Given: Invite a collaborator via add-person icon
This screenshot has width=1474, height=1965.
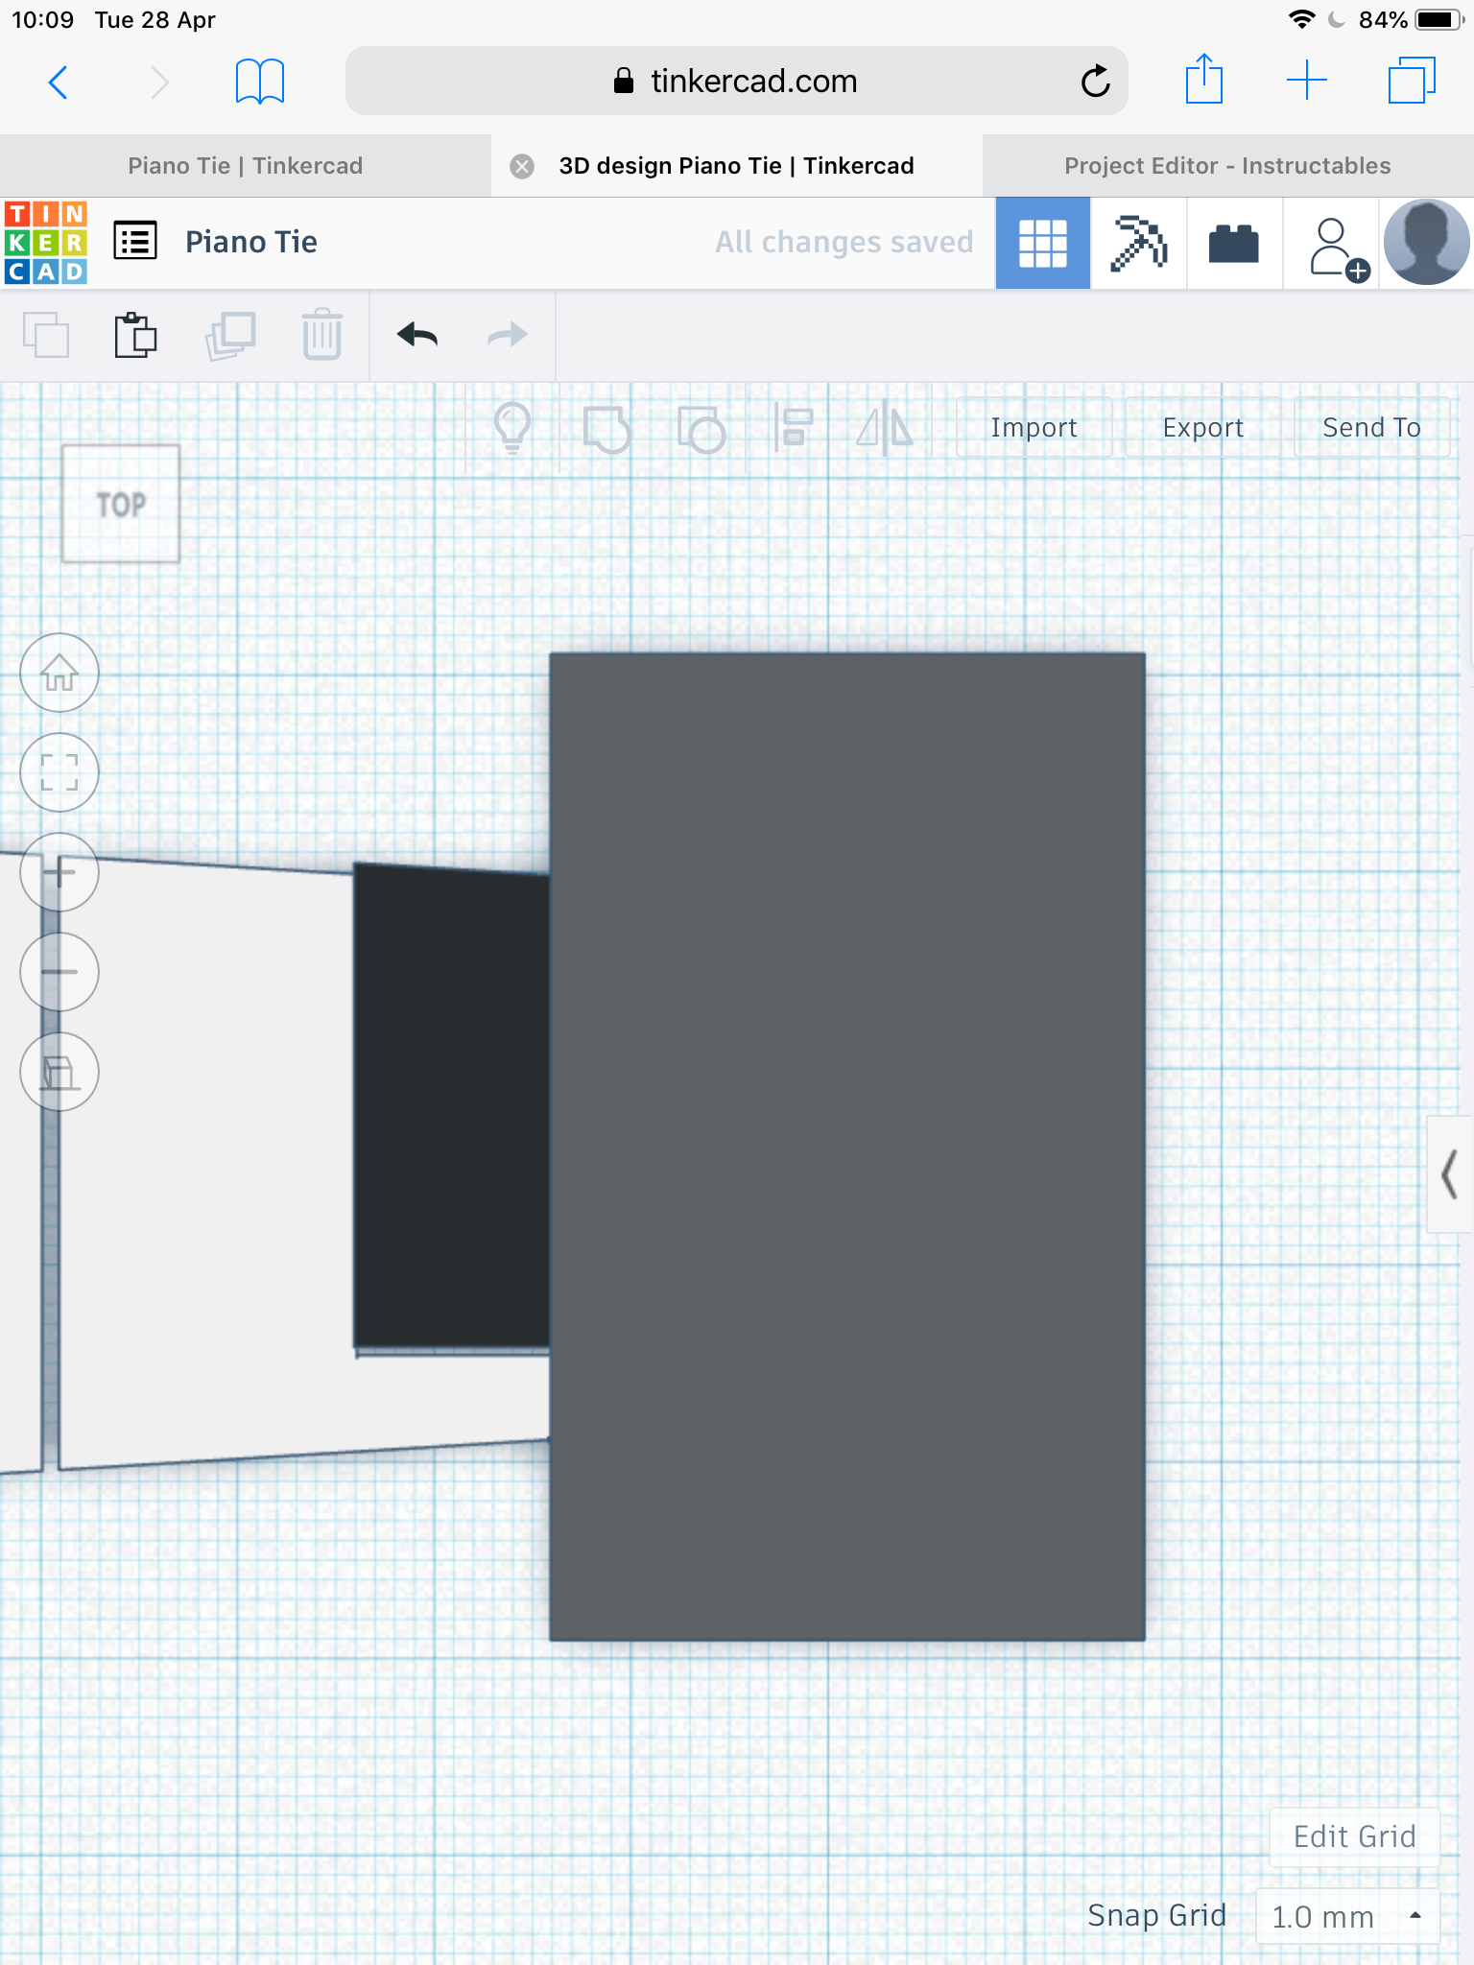Looking at the screenshot, I should 1338,248.
